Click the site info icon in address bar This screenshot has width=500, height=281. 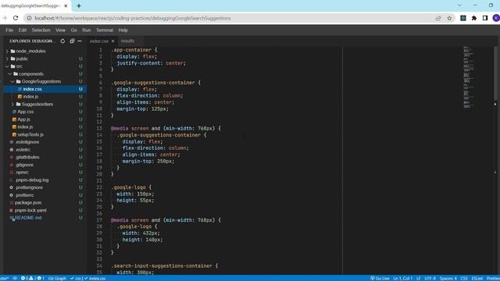click(29, 18)
